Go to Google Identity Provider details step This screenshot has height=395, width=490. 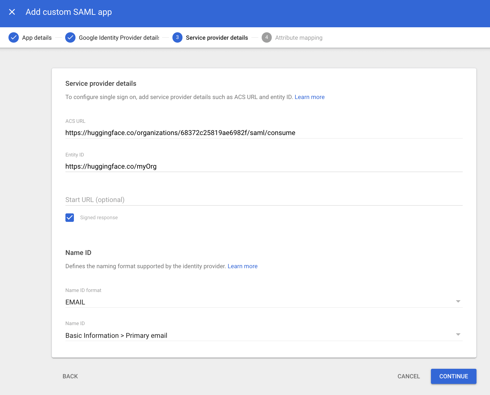tap(119, 38)
